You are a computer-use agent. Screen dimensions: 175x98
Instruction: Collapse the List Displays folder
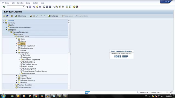17,53
